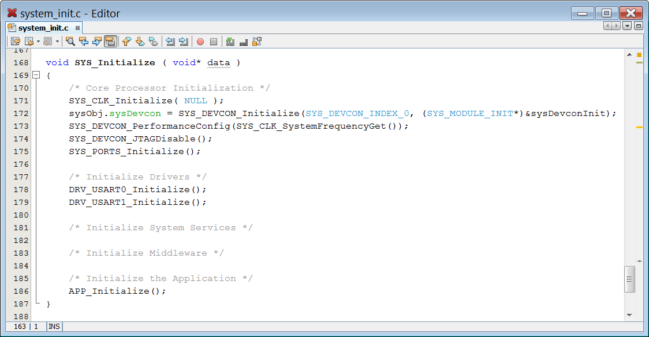649x337 pixels.
Task: Open the document list dropdown
Action: [627, 25]
